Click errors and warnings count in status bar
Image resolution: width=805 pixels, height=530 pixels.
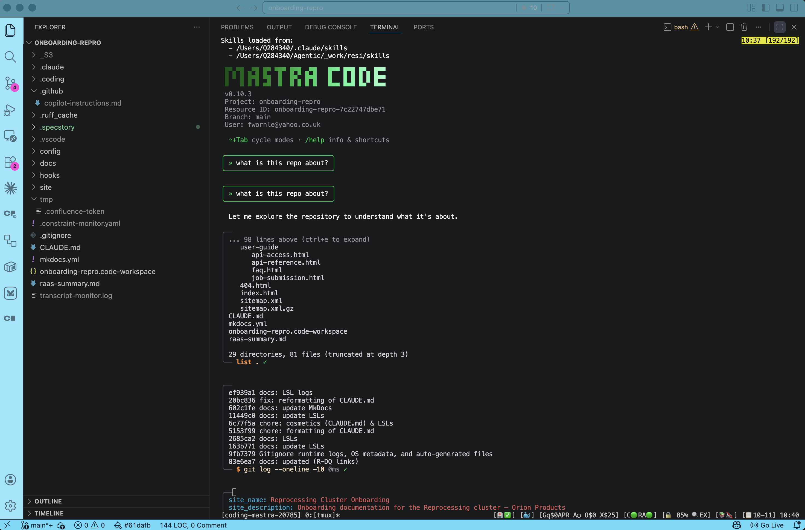tap(90, 525)
